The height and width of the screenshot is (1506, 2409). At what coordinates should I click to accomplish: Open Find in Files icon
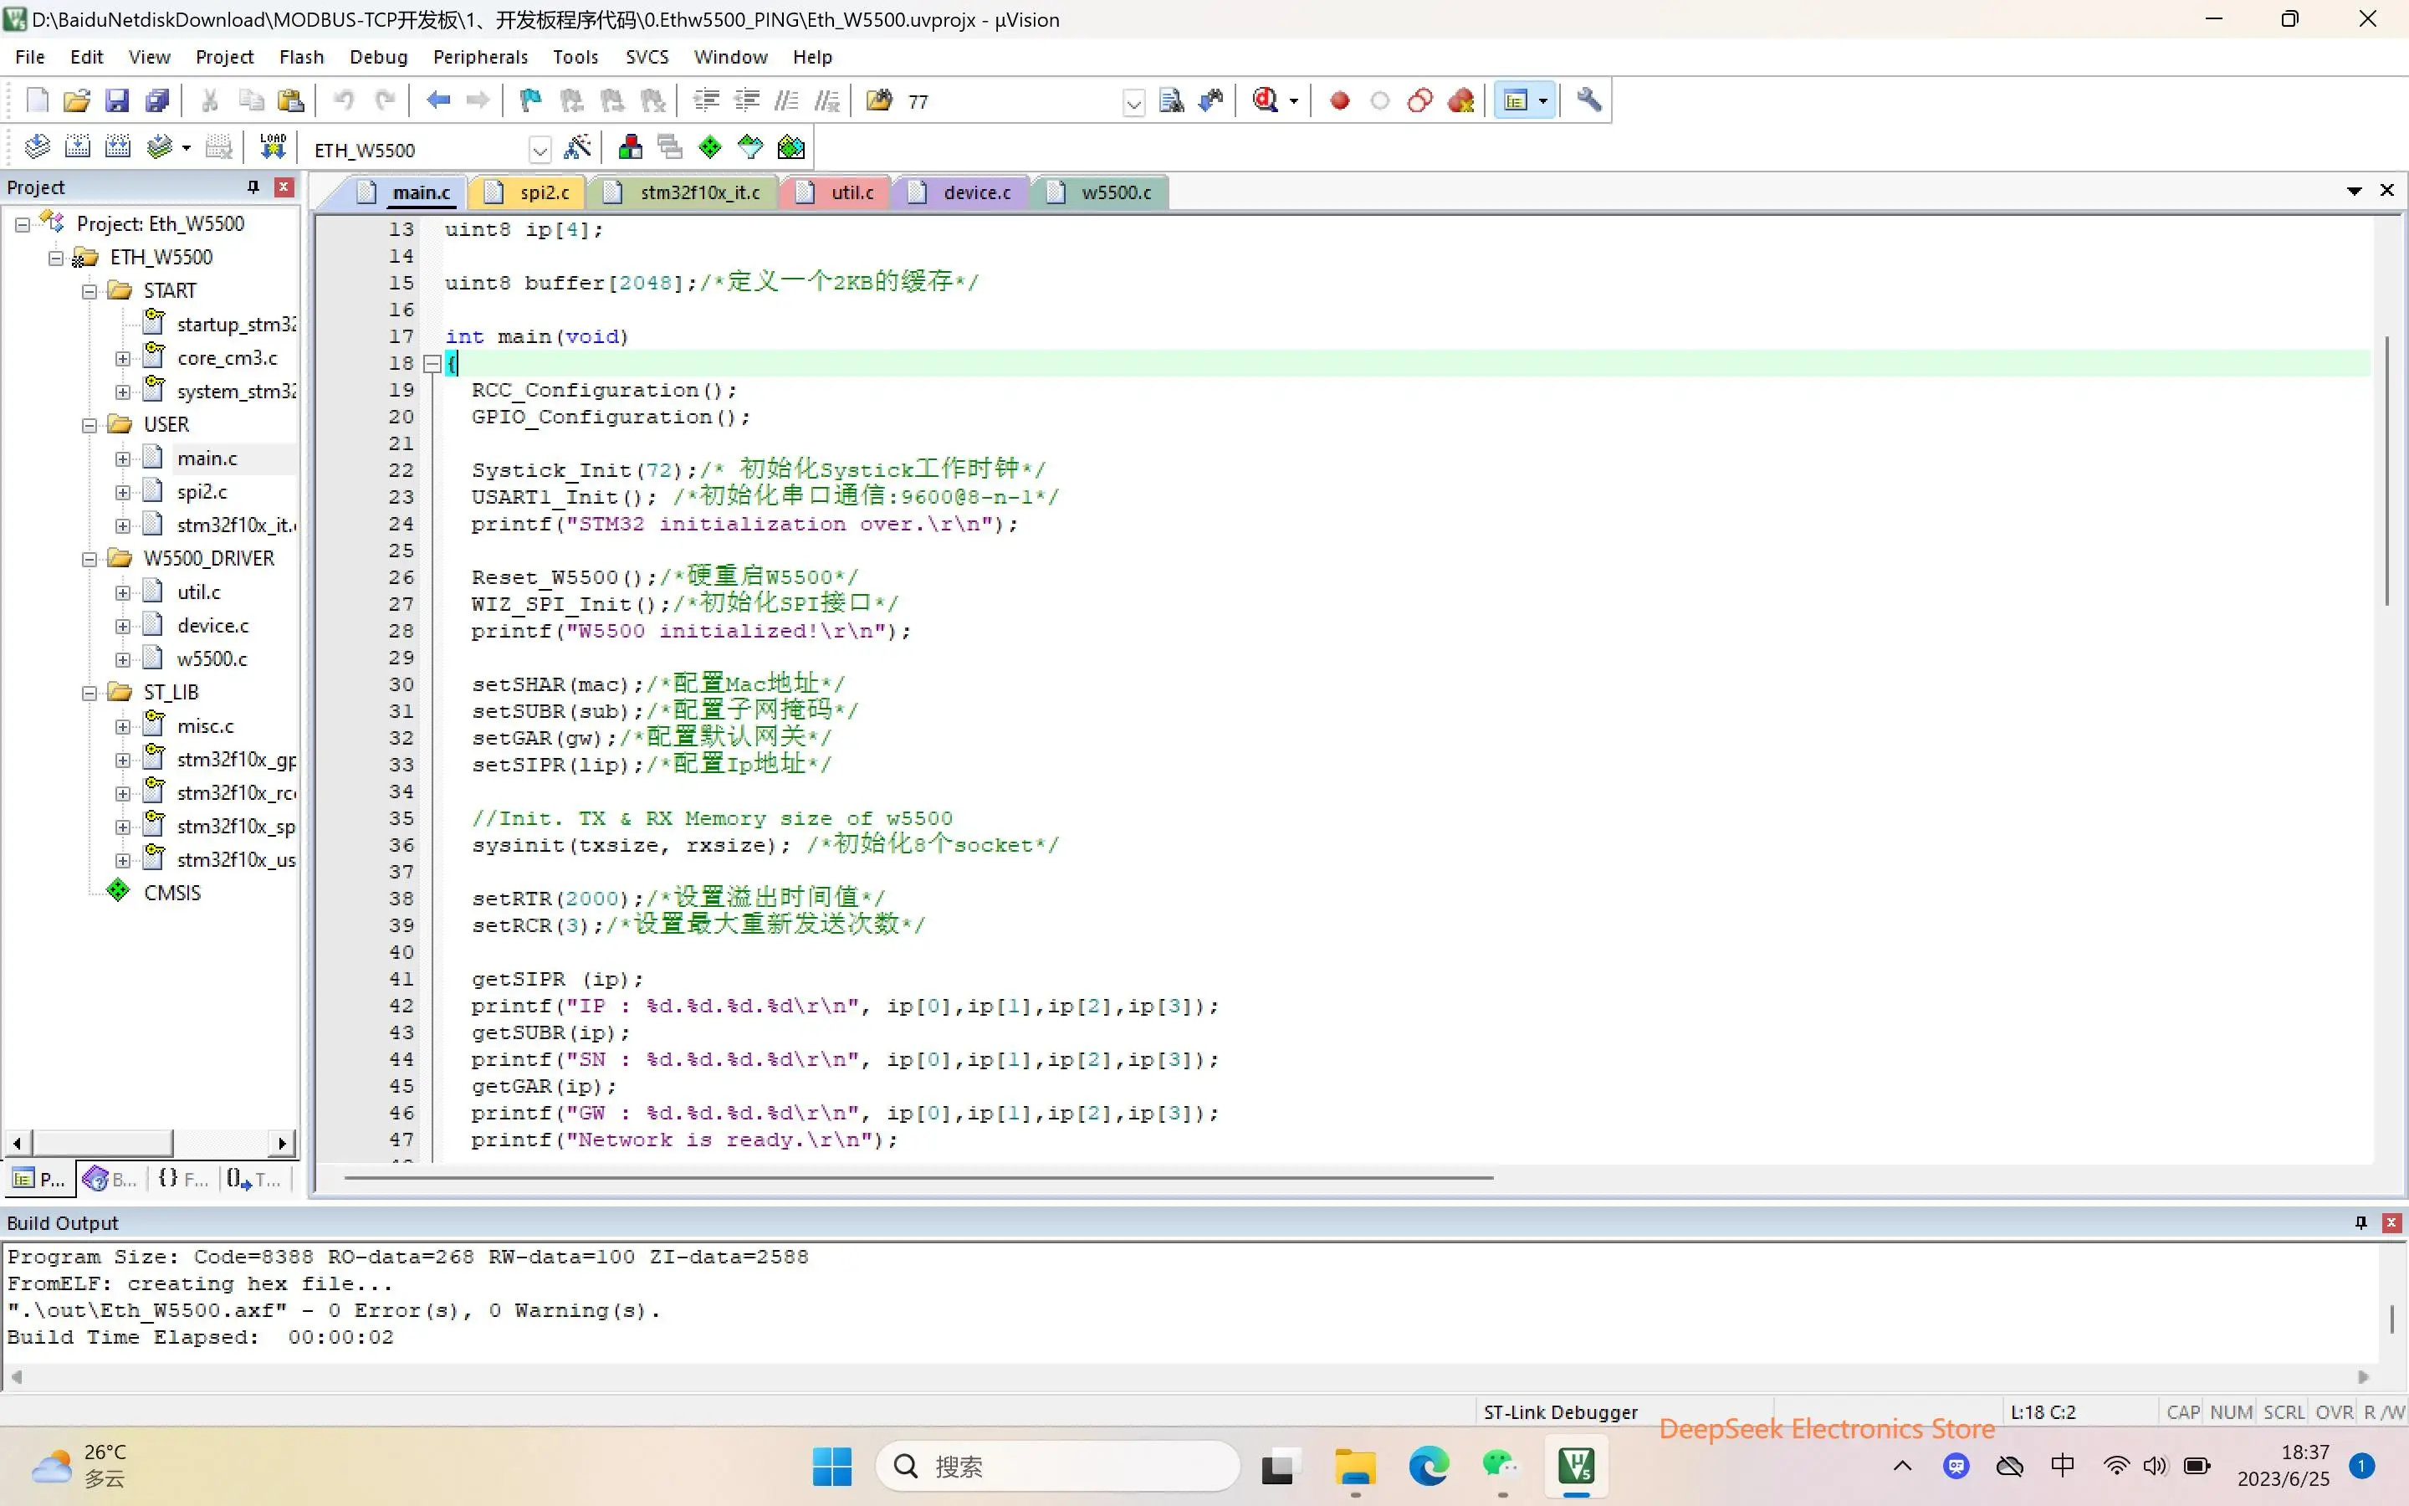pos(879,100)
